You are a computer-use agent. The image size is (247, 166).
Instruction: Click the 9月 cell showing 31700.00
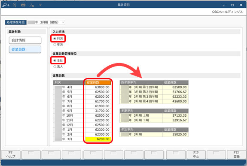tap(98, 111)
